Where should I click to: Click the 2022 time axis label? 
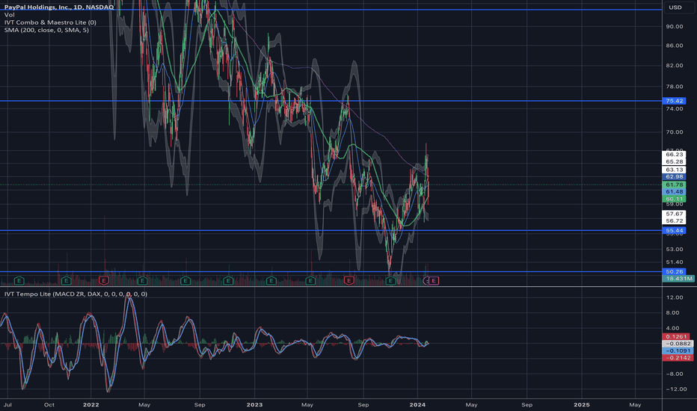coord(90,405)
